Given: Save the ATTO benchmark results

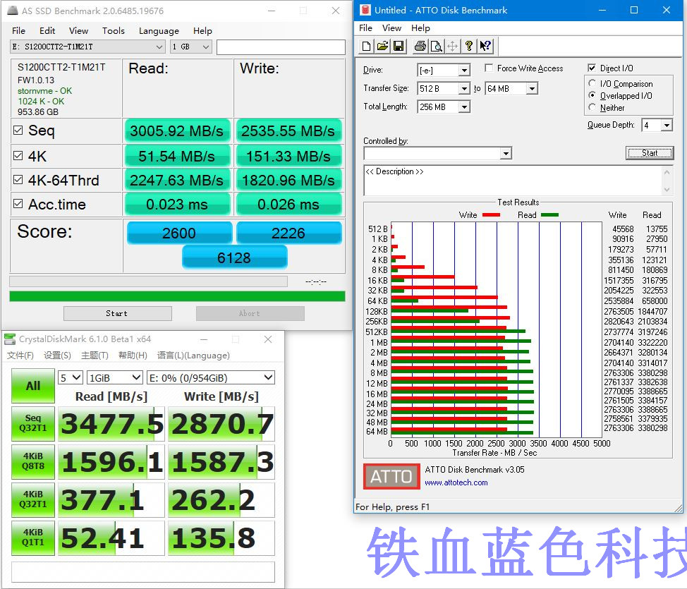Looking at the screenshot, I should tap(399, 46).
